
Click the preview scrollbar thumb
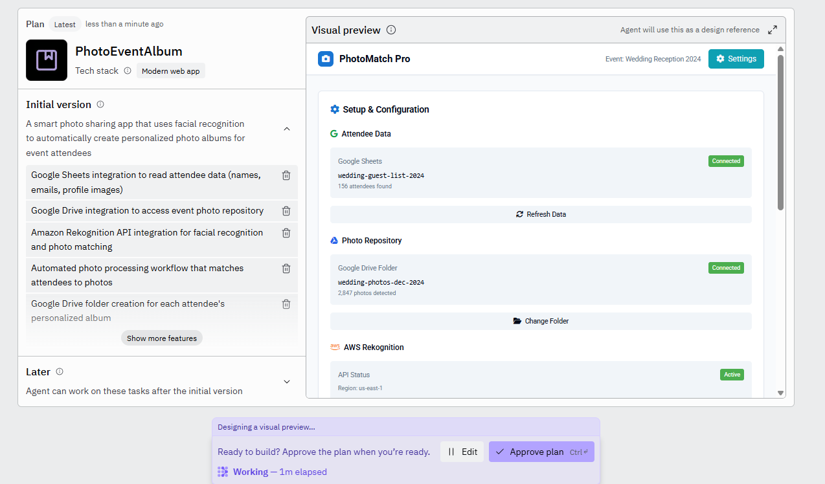[x=780, y=133]
